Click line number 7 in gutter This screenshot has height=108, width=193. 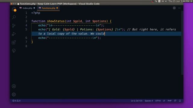tap(26, 42)
